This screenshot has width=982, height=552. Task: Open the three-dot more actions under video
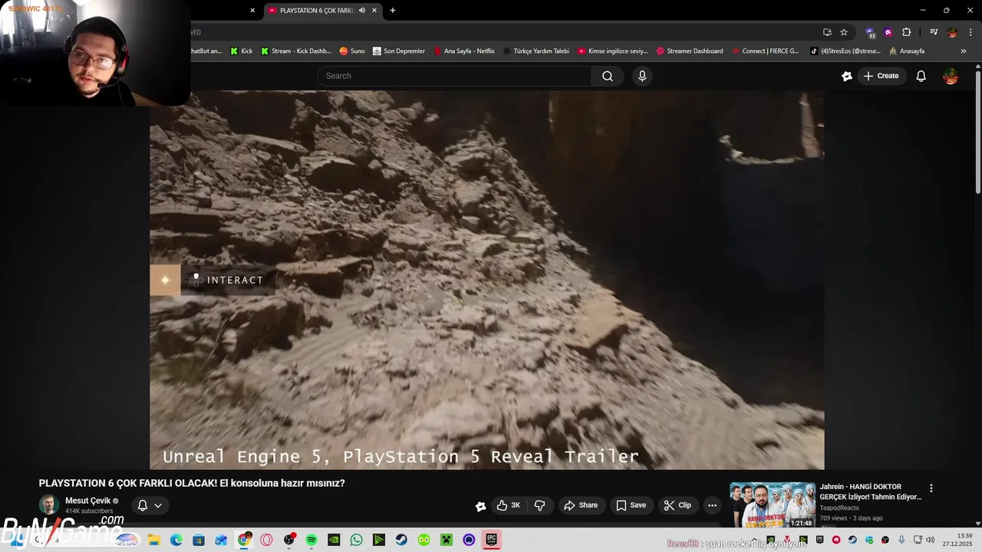(712, 505)
